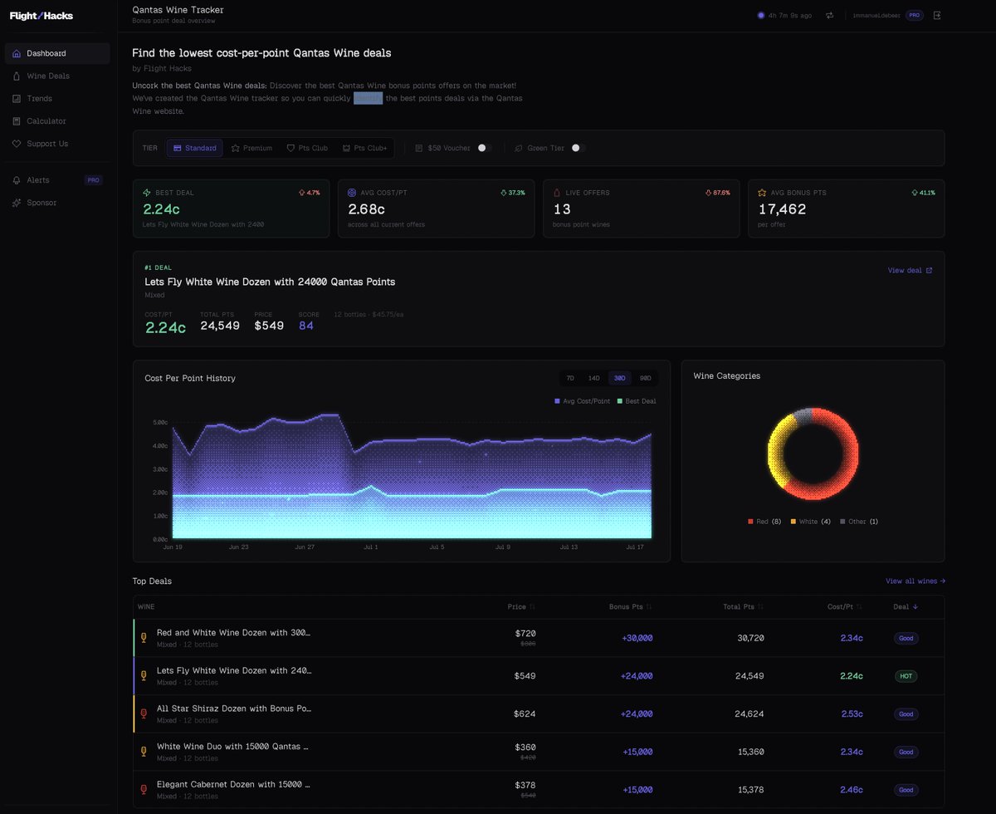Click the Best Deal lightning icon
Screen dimensions: 996x814
click(x=147, y=193)
